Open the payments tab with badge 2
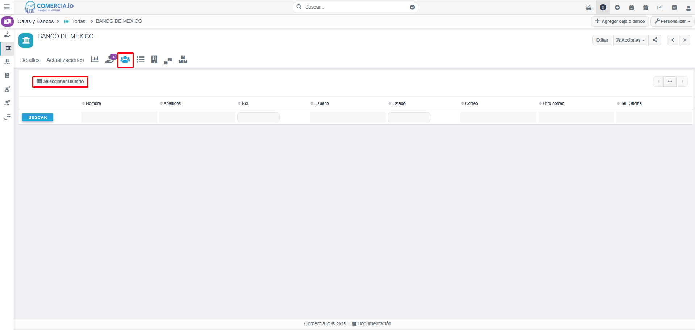Viewport: 695px width, 330px height. click(110, 59)
